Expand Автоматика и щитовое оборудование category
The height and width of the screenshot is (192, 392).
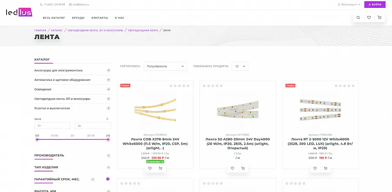108,80
